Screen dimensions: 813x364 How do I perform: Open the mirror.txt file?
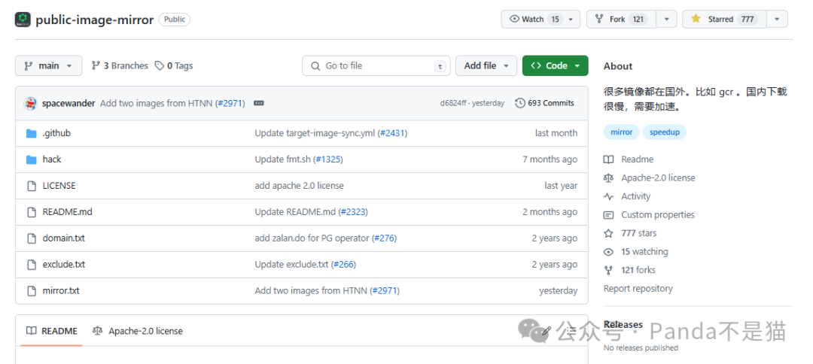61,291
